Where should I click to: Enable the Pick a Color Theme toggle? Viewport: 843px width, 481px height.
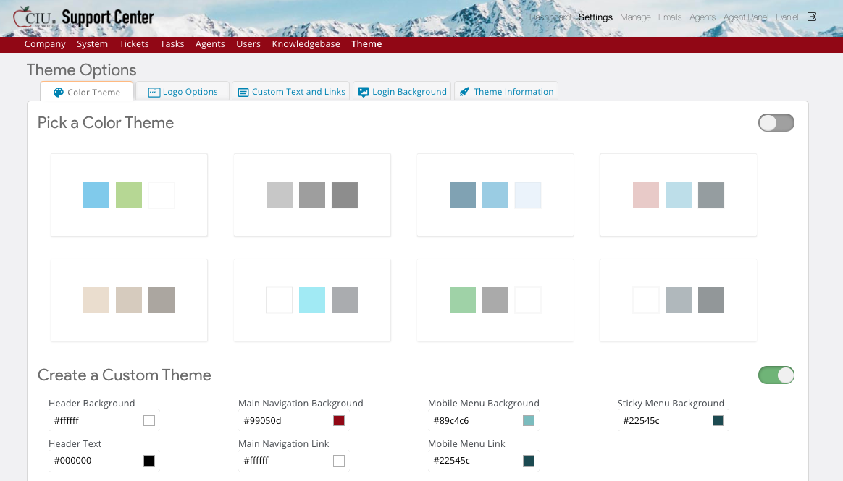[x=776, y=123]
